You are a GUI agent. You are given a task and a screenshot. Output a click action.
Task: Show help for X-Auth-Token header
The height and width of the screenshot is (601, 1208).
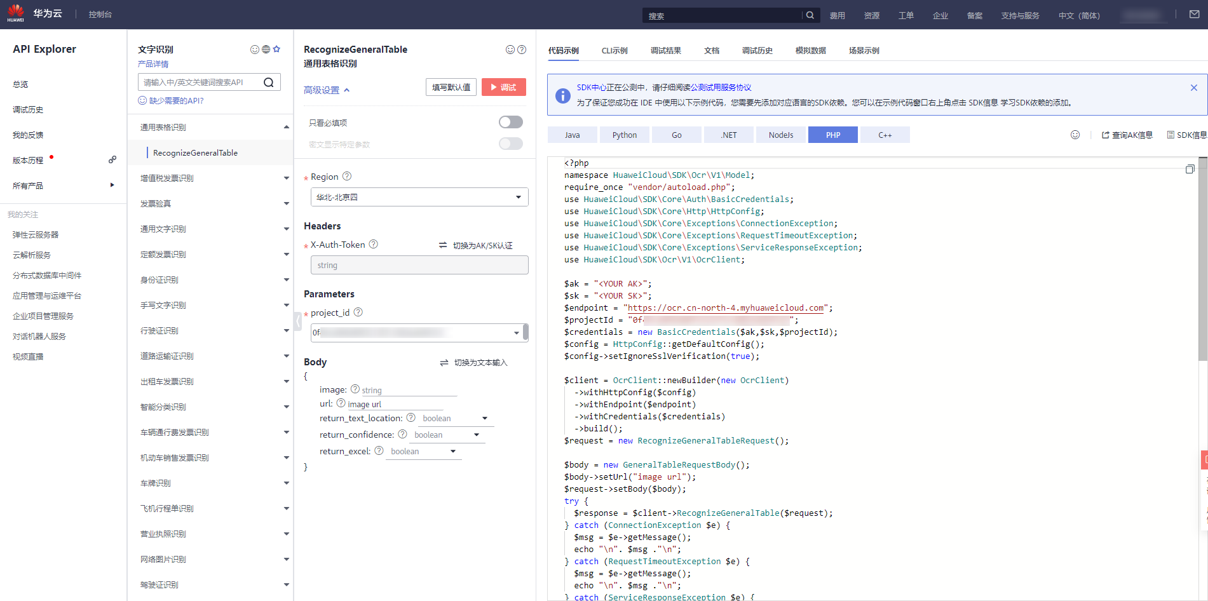click(x=374, y=244)
